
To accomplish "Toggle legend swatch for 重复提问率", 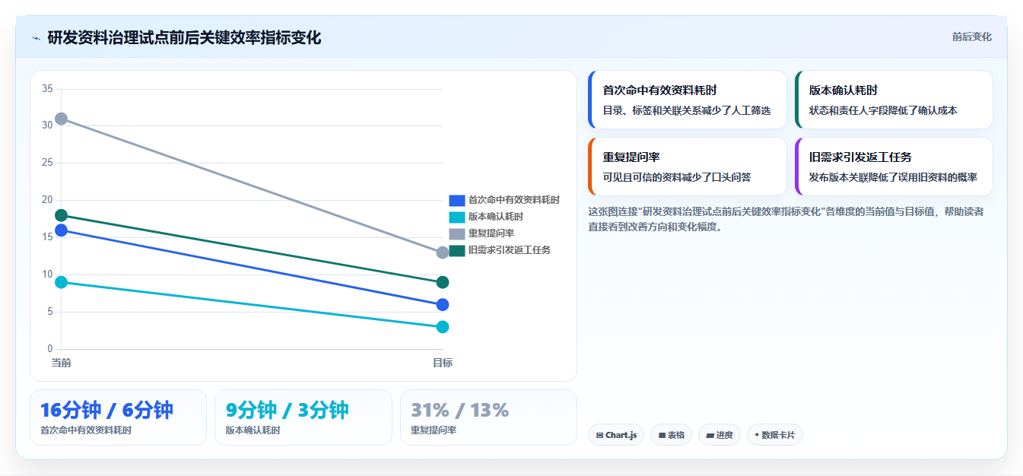I will 456,234.
